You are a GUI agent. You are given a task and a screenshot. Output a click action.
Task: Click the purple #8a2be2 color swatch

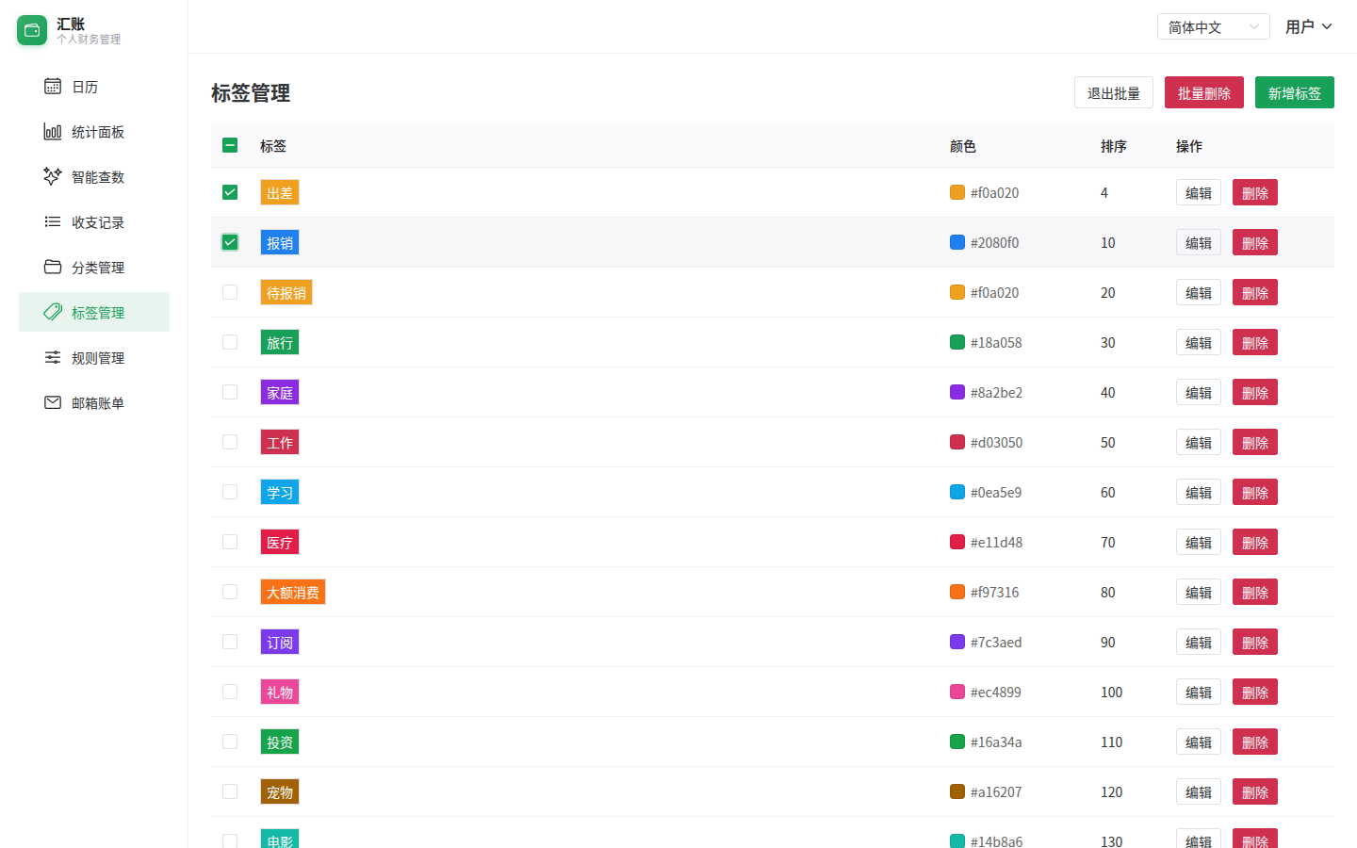[x=957, y=392]
